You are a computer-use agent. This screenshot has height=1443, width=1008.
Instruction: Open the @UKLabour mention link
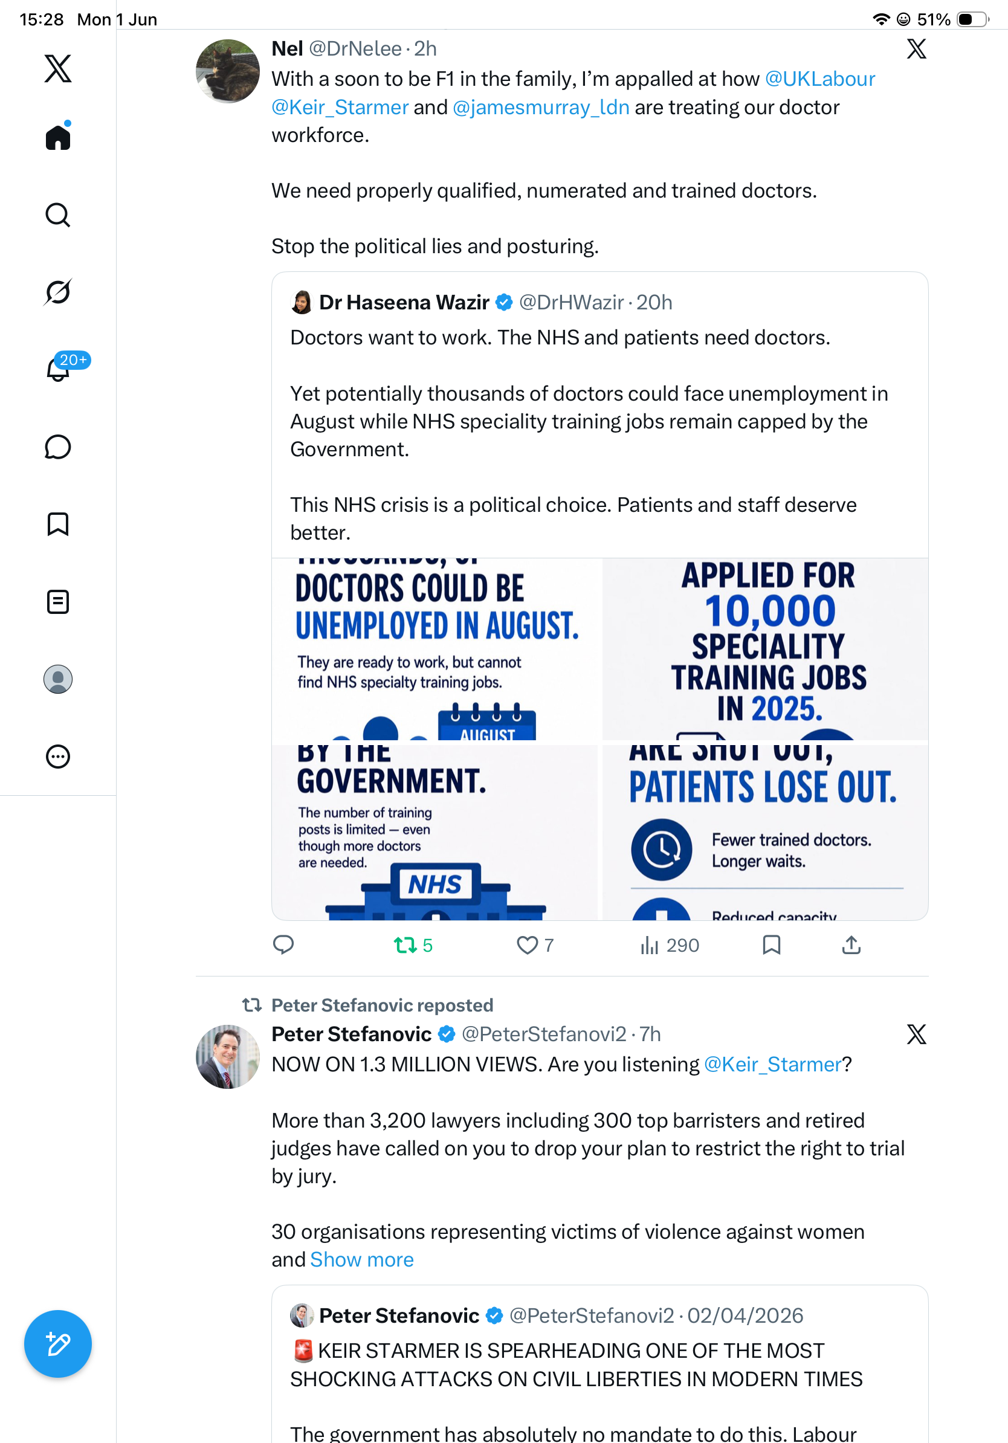(x=819, y=79)
